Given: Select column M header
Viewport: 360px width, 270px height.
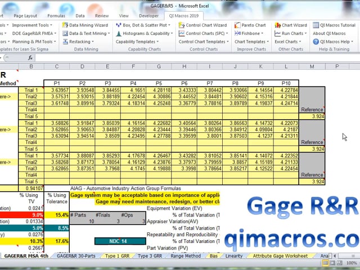Looking at the screenshot, I should point(312,66).
